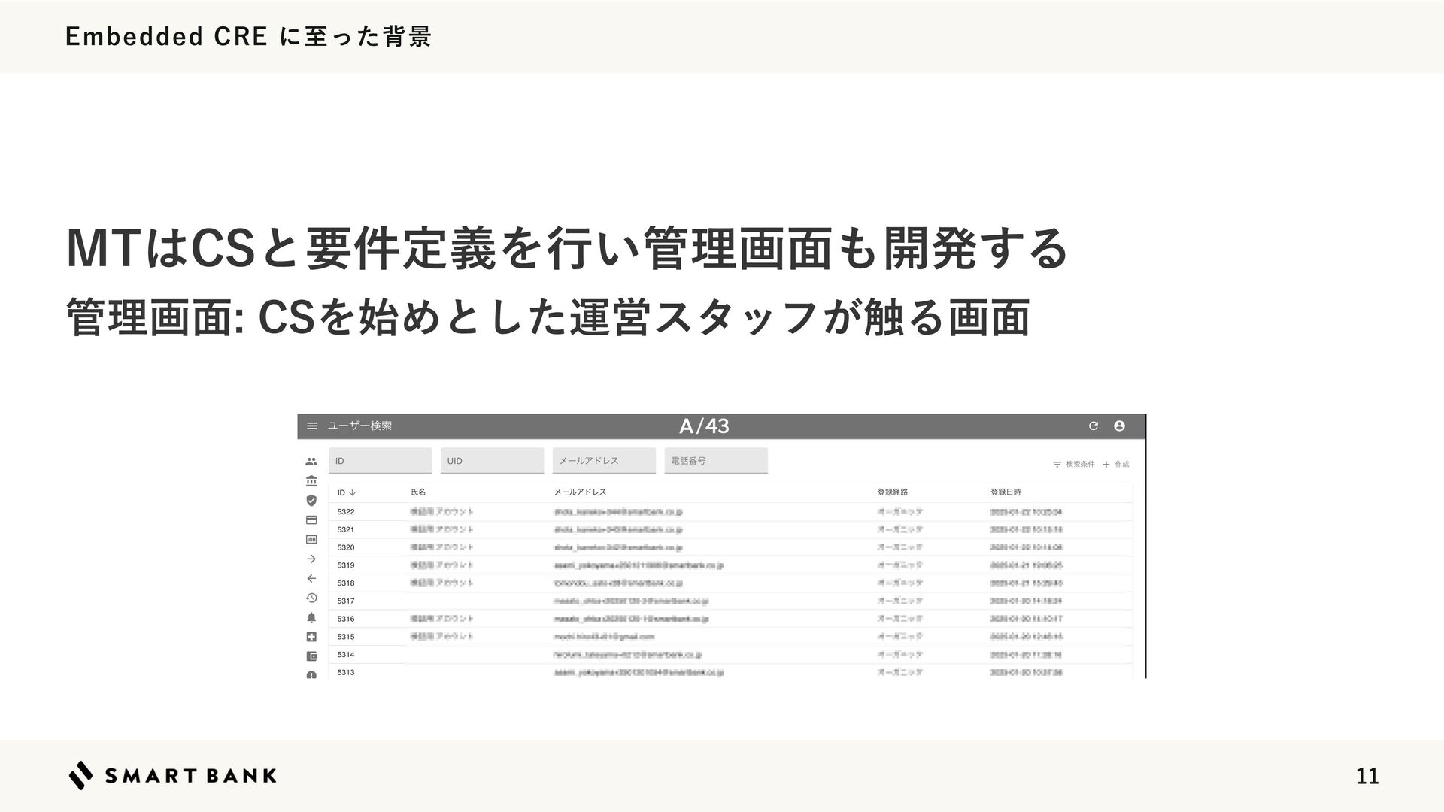Open the hamburger menu beside ユーザー検索
This screenshot has width=1444, height=812.
pos(312,426)
